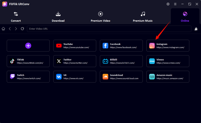Viewport: 201px width, 123px height.
Task: Add a new site with the plus button
Action: point(28,46)
